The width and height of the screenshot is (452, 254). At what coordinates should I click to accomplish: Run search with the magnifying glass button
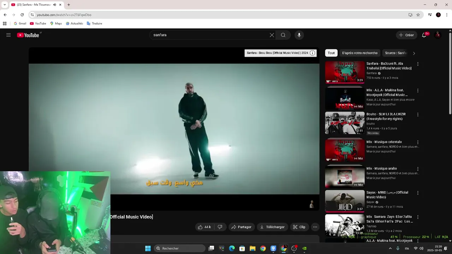283,35
